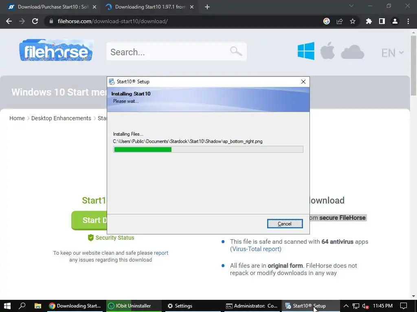Viewport: 417px width, 312px height.
Task: Go back in Chrome
Action: tap(9, 21)
